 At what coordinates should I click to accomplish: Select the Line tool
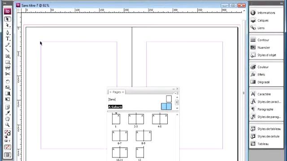click(x=7, y=51)
